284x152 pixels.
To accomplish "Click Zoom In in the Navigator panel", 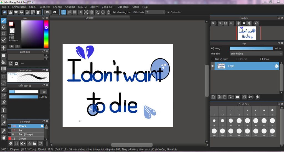I will [x=220, y=23].
